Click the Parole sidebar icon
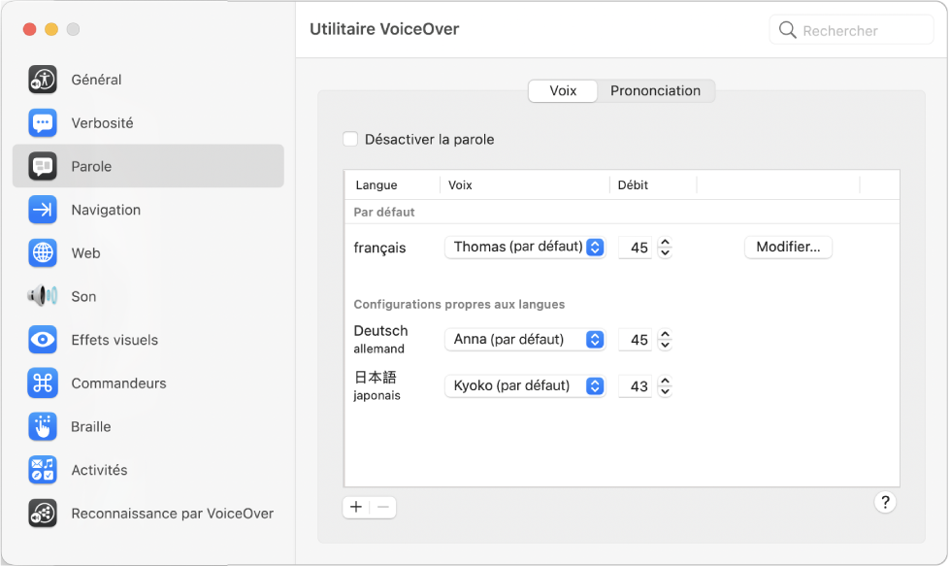The width and height of the screenshot is (950, 566). click(43, 166)
